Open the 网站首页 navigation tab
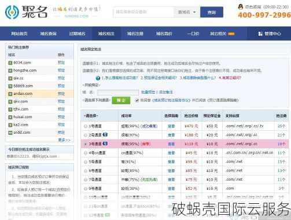 tap(19, 34)
